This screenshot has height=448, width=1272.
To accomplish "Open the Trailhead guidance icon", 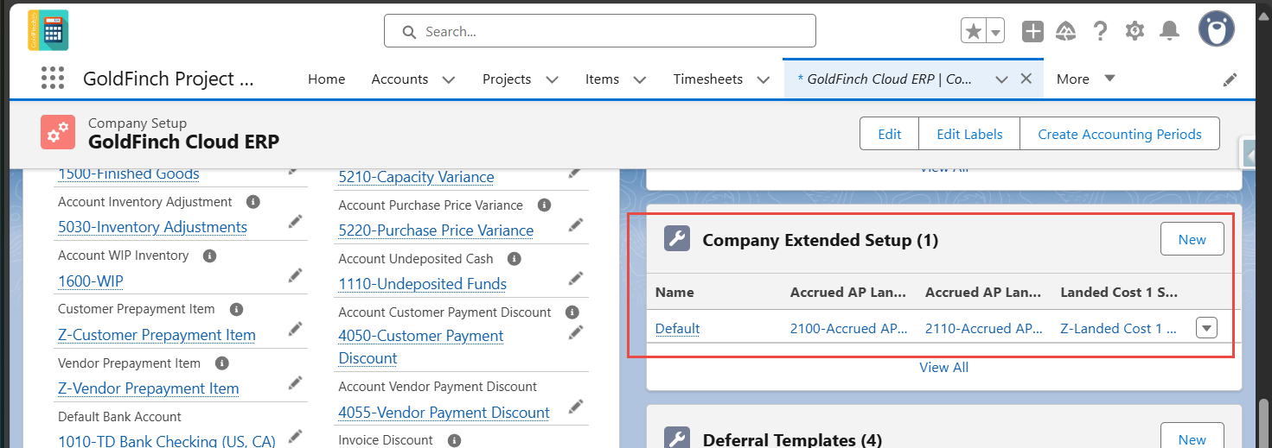I will pos(1066,31).
